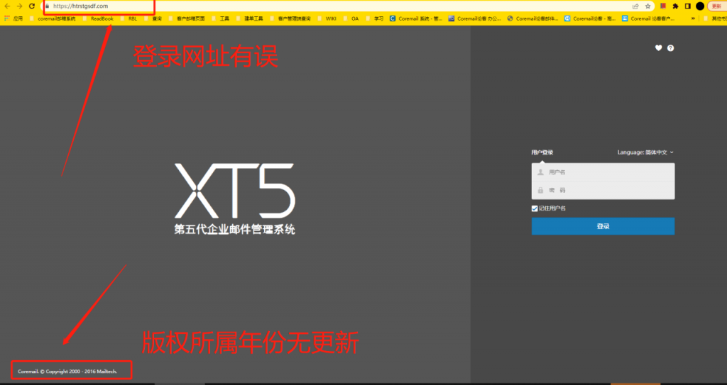Open the 客户管理端查询 bookmark folder
The image size is (727, 385).
(x=290, y=18)
